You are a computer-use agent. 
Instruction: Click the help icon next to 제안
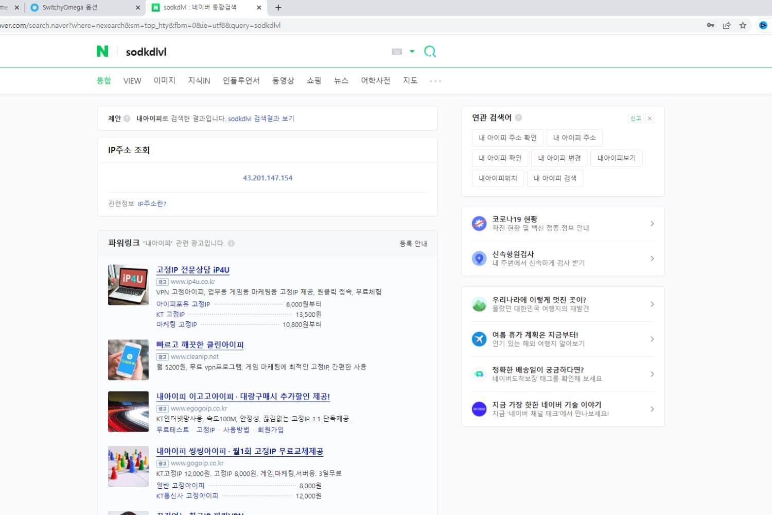pyautogui.click(x=127, y=118)
